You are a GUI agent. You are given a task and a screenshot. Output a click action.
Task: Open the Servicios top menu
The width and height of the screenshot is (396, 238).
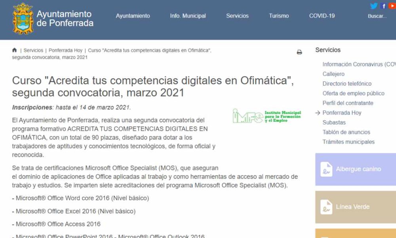click(237, 16)
